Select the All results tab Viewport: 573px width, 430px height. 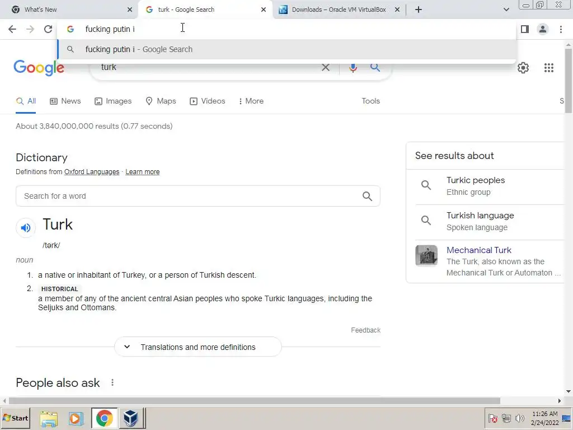click(26, 101)
